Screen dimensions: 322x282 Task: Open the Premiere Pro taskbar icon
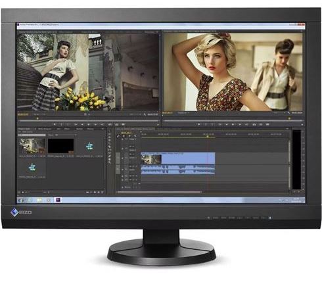(x=58, y=200)
